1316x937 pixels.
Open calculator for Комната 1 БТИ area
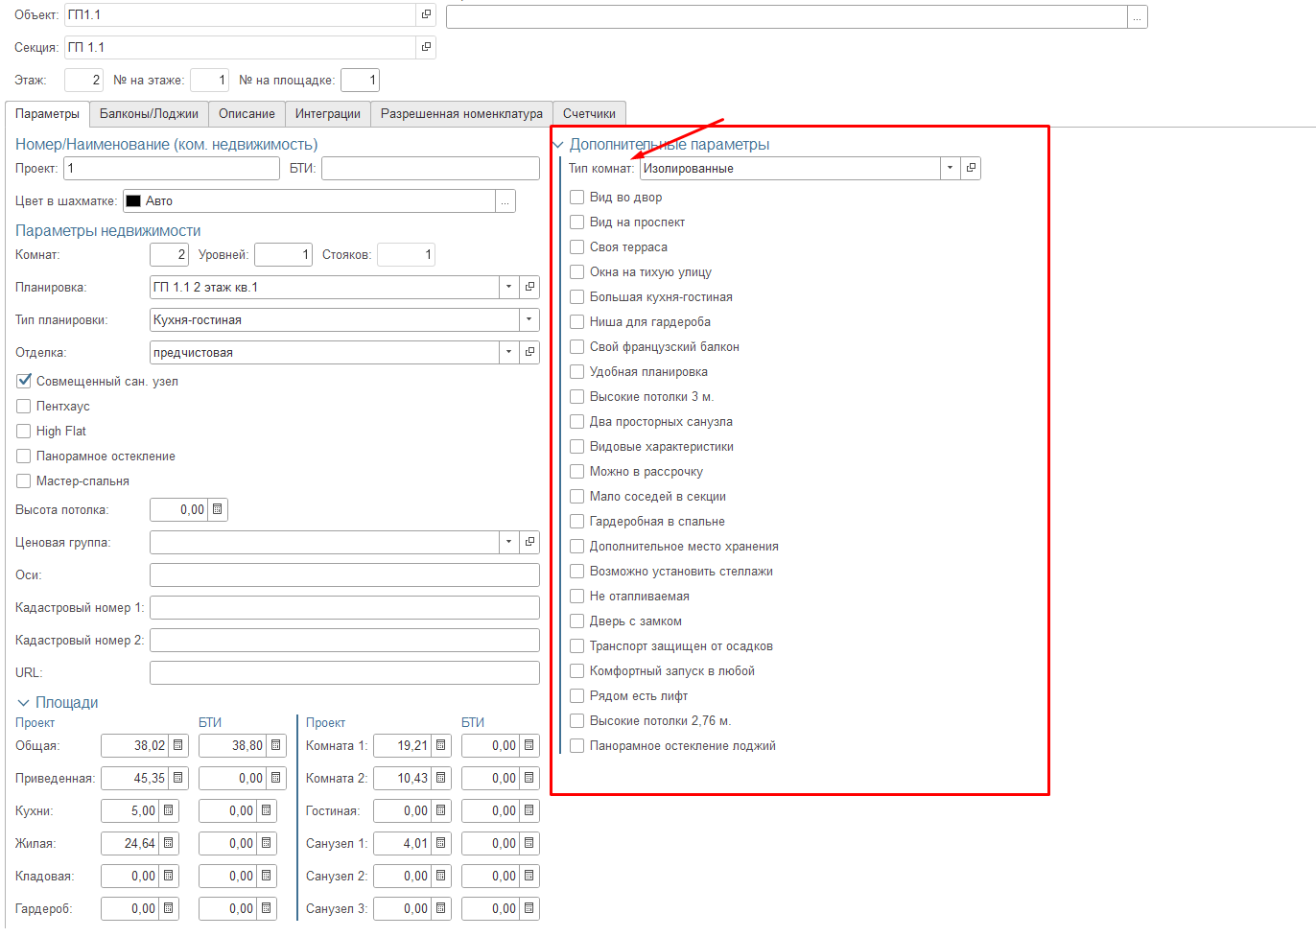point(529,745)
